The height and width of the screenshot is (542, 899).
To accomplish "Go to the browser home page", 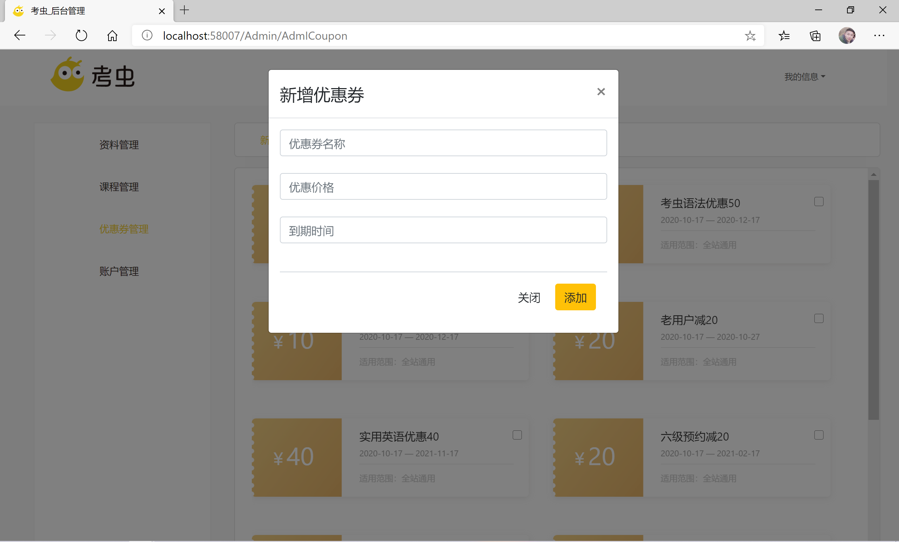I will (x=112, y=35).
